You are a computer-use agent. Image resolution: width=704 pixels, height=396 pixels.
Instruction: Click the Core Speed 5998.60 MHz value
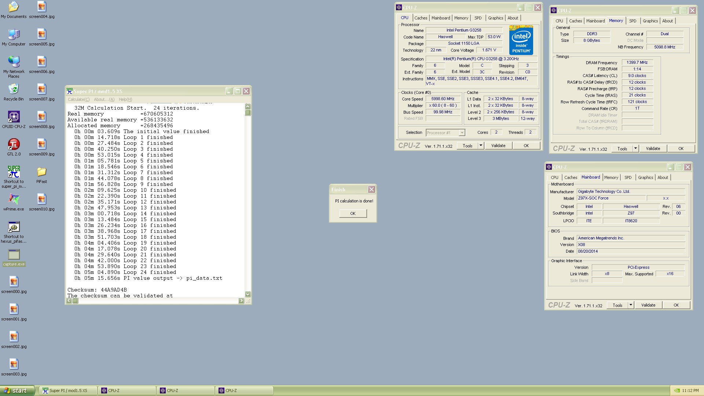tap(443, 99)
